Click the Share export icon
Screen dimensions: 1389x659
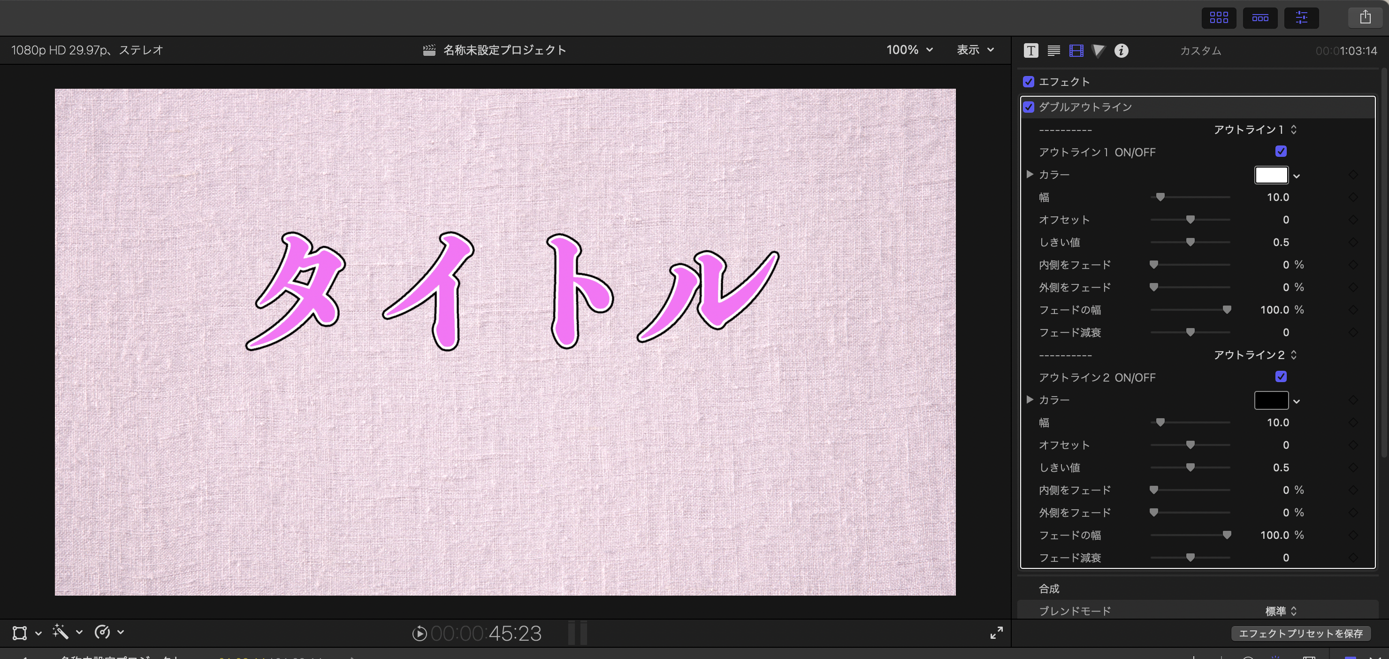[1365, 18]
